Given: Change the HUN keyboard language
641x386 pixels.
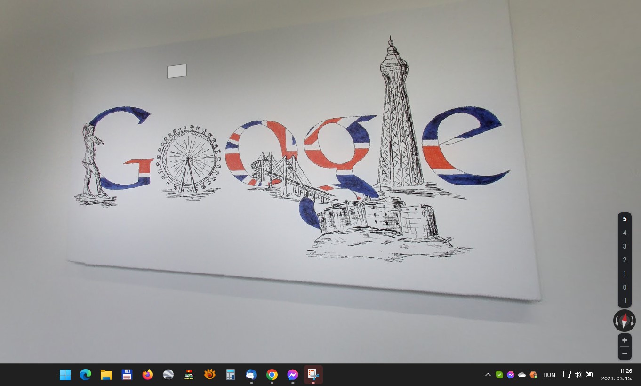Looking at the screenshot, I should 549,375.
